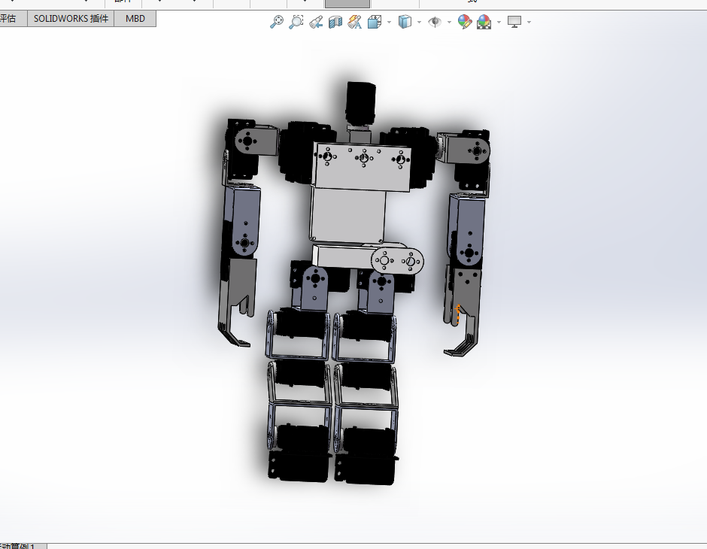Click the Display Style icon
The image size is (707, 549).
coord(405,22)
